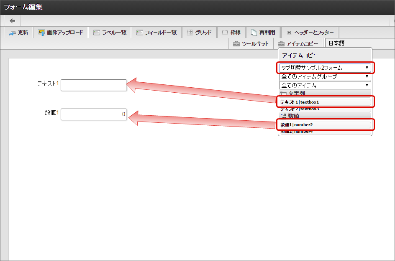Click the テキスト1 text input field
The width and height of the screenshot is (395, 261).
tap(94, 85)
